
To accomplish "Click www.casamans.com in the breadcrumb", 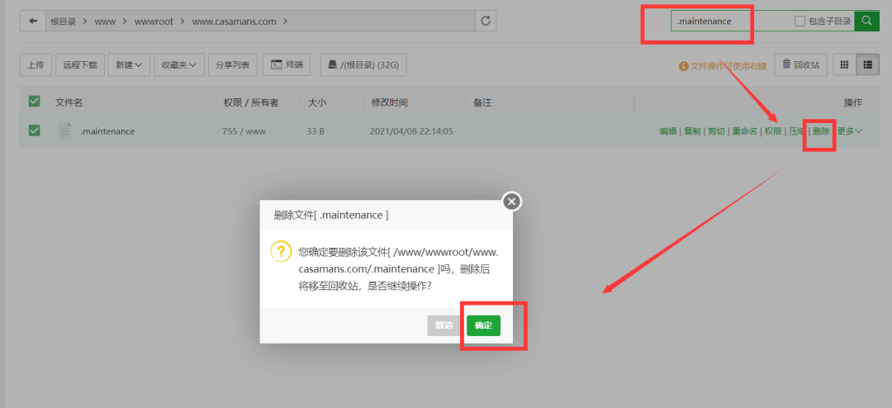I will point(234,21).
